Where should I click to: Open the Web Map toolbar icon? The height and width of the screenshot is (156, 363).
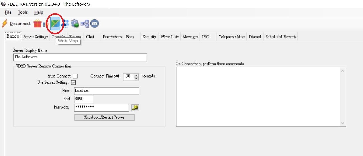(x=55, y=24)
